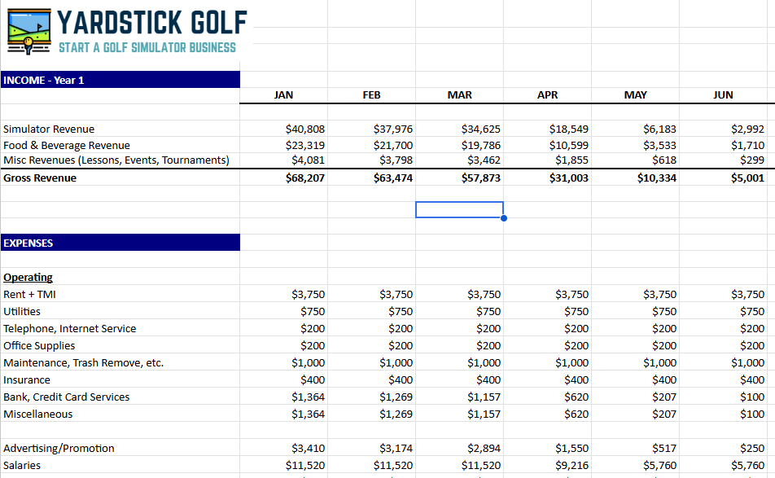775x478 pixels.
Task: Click the Start a Golf Simulator Business tagline
Action: [x=147, y=47]
